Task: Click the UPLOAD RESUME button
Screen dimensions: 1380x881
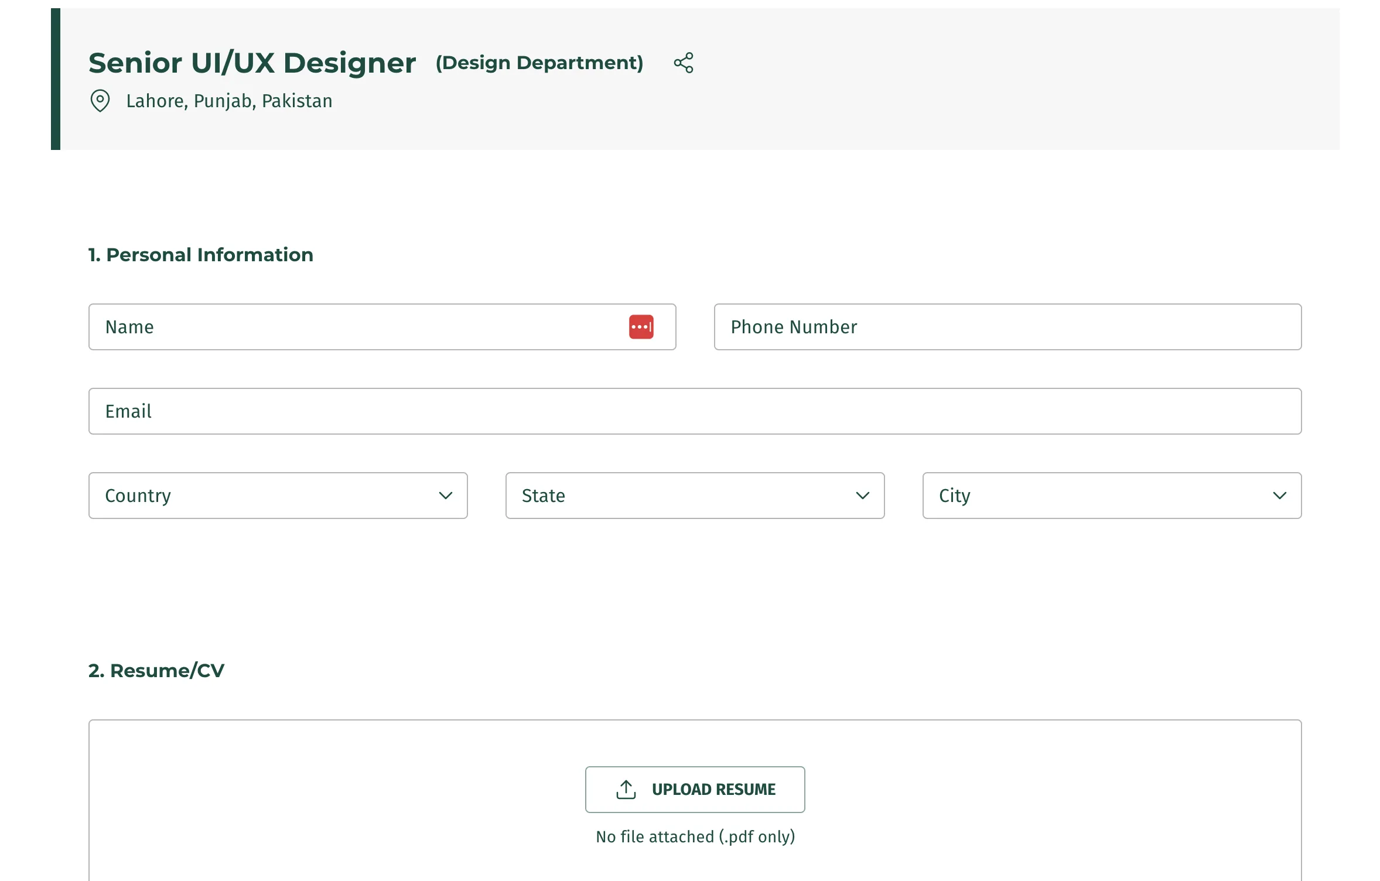Action: (x=695, y=789)
